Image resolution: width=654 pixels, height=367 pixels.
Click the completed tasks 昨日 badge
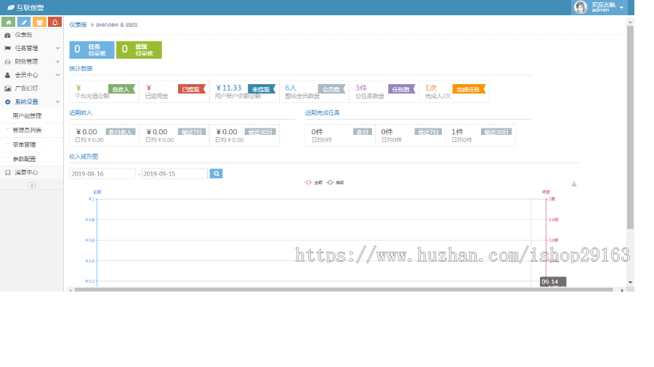click(x=363, y=132)
